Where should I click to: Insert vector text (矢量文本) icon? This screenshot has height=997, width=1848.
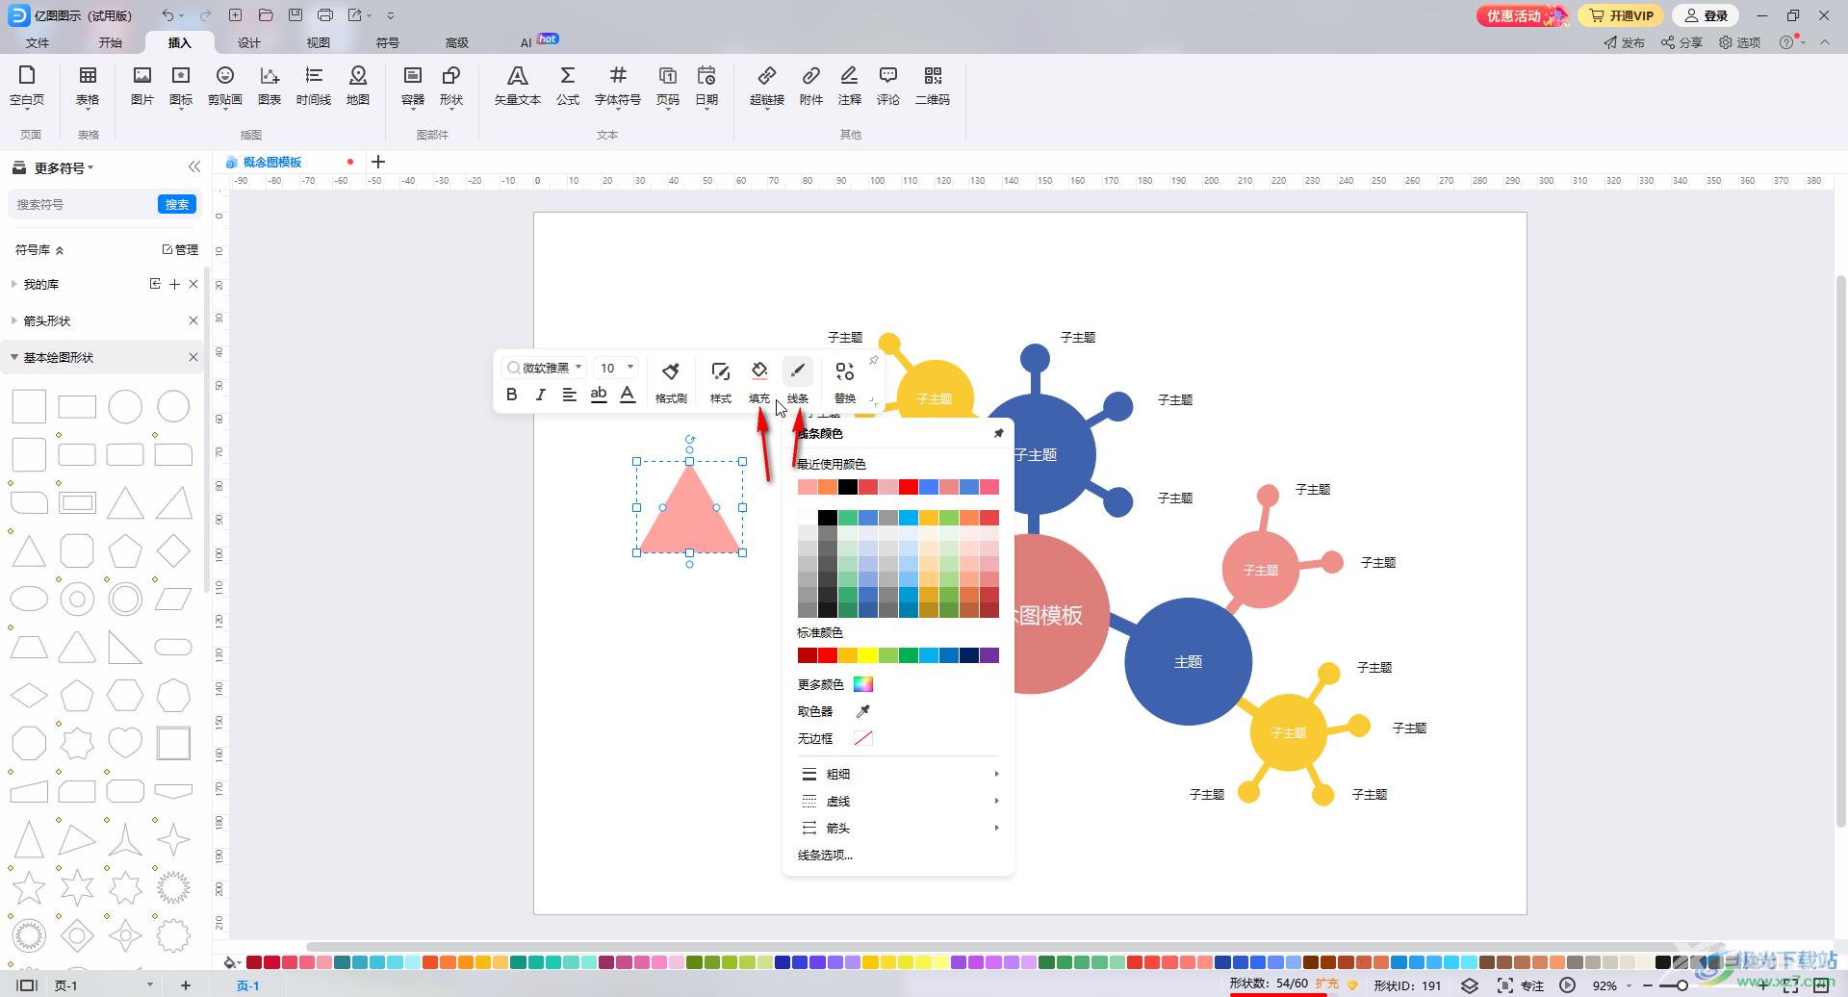pyautogui.click(x=518, y=86)
